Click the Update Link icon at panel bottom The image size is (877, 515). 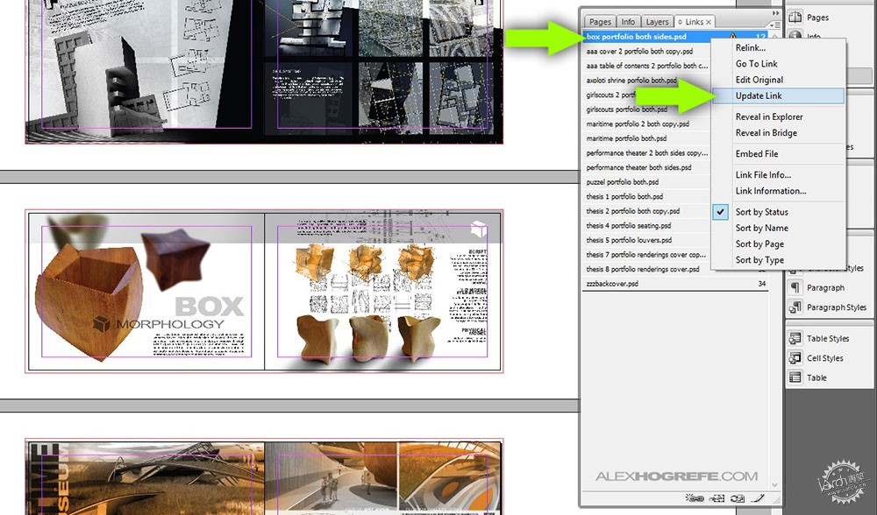[x=738, y=498]
